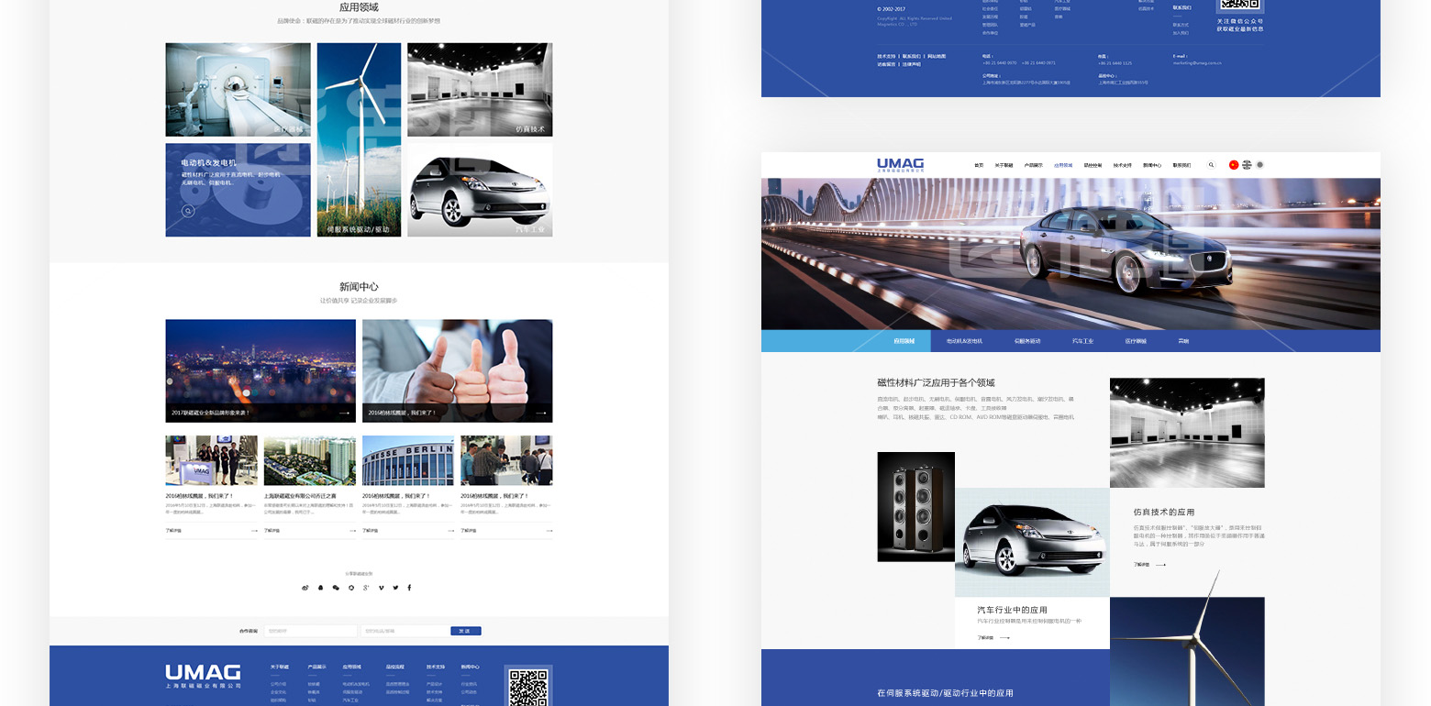This screenshot has width=1431, height=706.
Task: Share via the Google Plus icon
Action: 366,588
